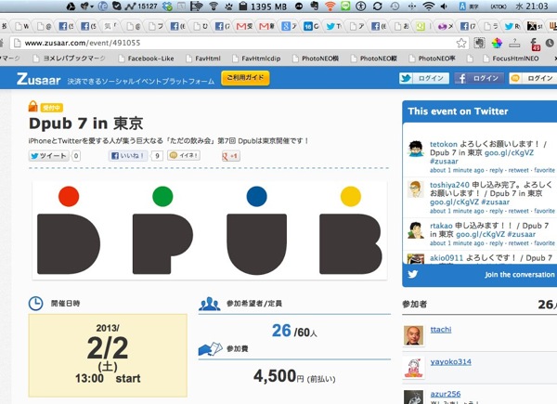Click the colorful pinwheel extension icon
Viewport: 557px width, 404px height.
497,43
